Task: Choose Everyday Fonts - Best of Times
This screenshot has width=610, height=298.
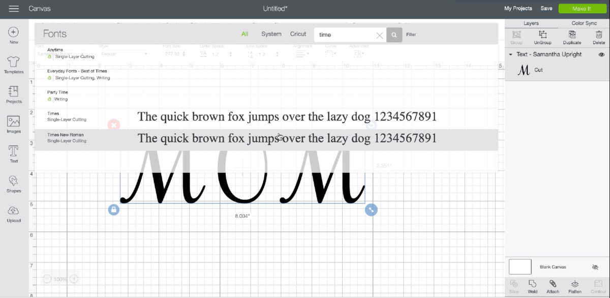Action: click(x=266, y=75)
